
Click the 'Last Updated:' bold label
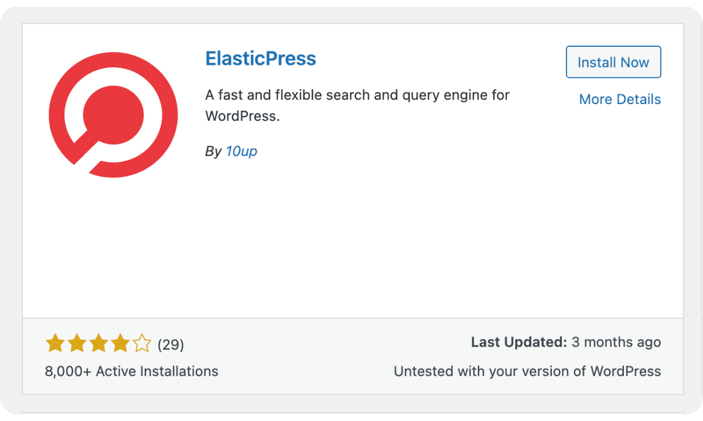click(x=519, y=342)
